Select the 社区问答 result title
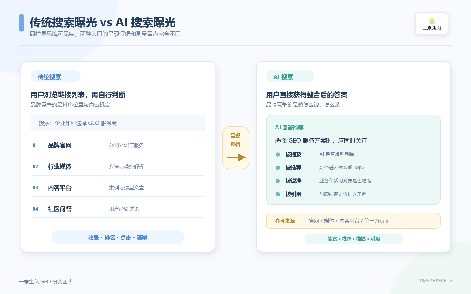Viewport: 471px width, 294px height. coord(60,209)
